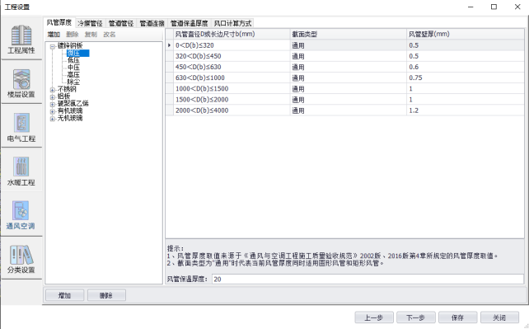Select the 1500<D(b)≤2000 cell
Viewport: 529px width, 329px height.
pos(232,100)
